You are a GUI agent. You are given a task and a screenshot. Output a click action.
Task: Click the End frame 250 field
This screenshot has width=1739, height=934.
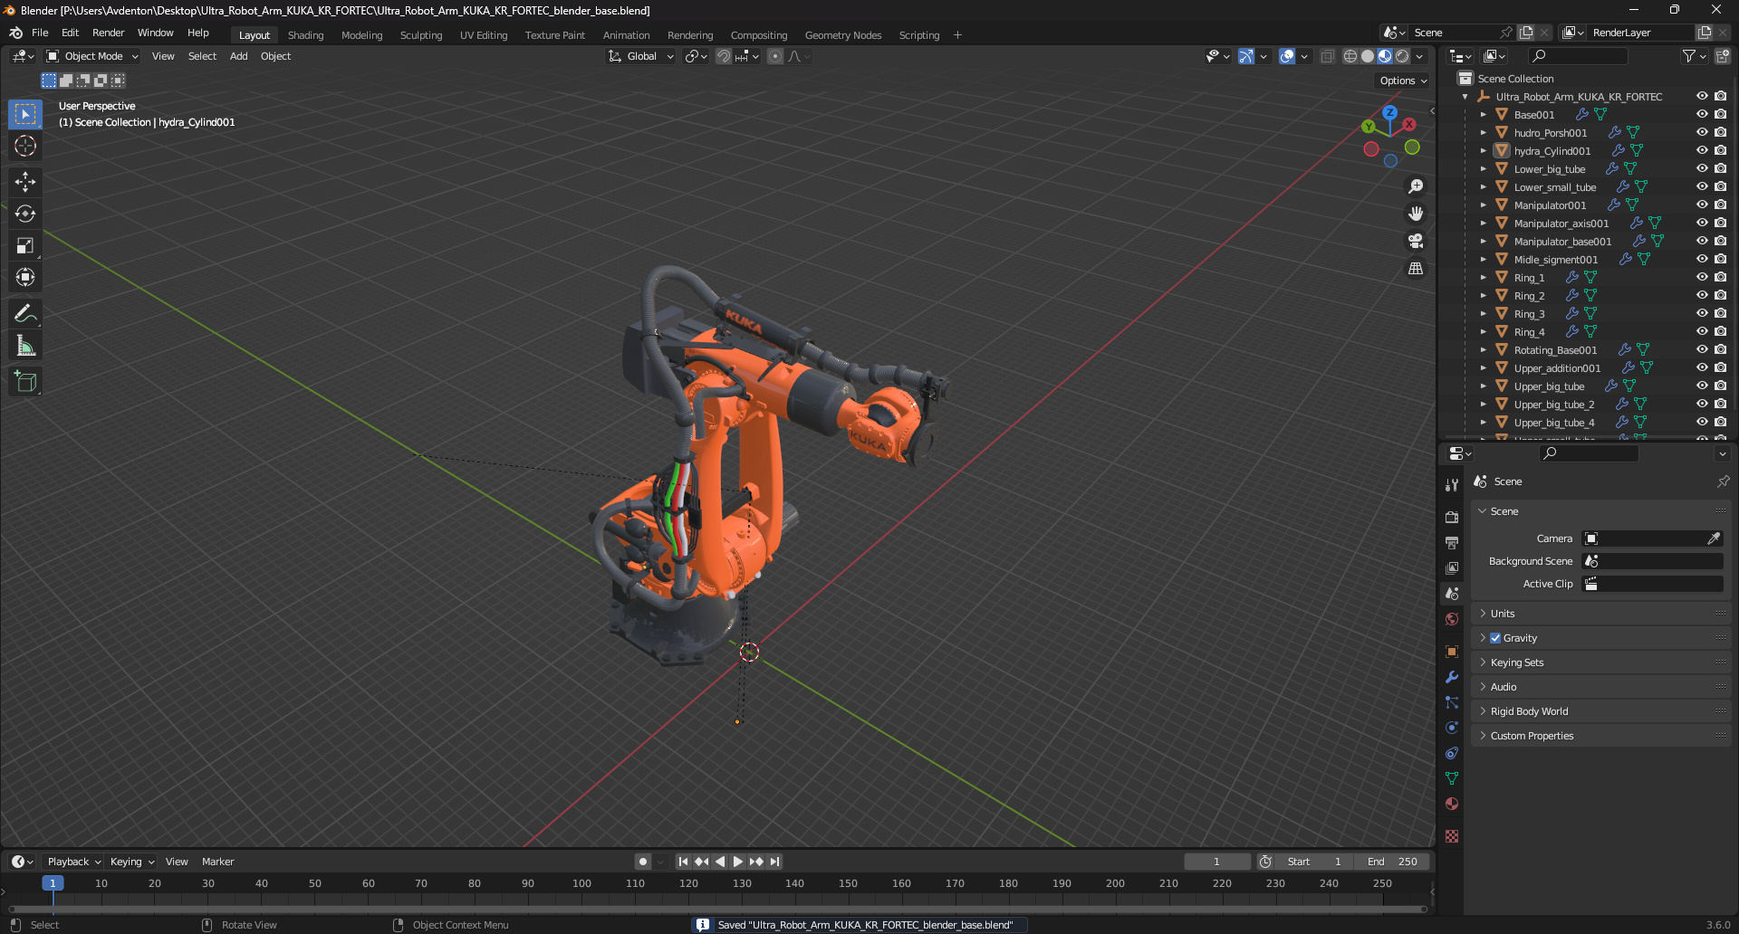[x=1393, y=862]
